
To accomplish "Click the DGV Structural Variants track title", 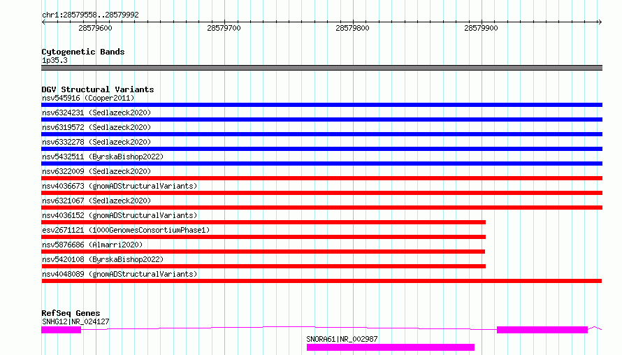I will (x=98, y=89).
